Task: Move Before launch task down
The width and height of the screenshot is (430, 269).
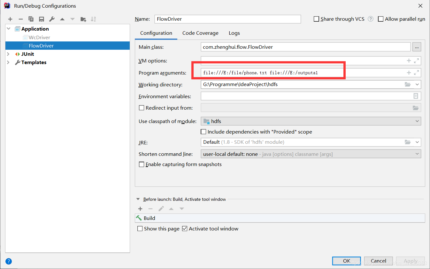Action: (x=182, y=209)
